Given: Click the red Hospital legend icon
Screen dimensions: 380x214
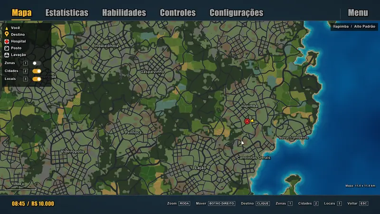Looking at the screenshot, I should coord(7,41).
